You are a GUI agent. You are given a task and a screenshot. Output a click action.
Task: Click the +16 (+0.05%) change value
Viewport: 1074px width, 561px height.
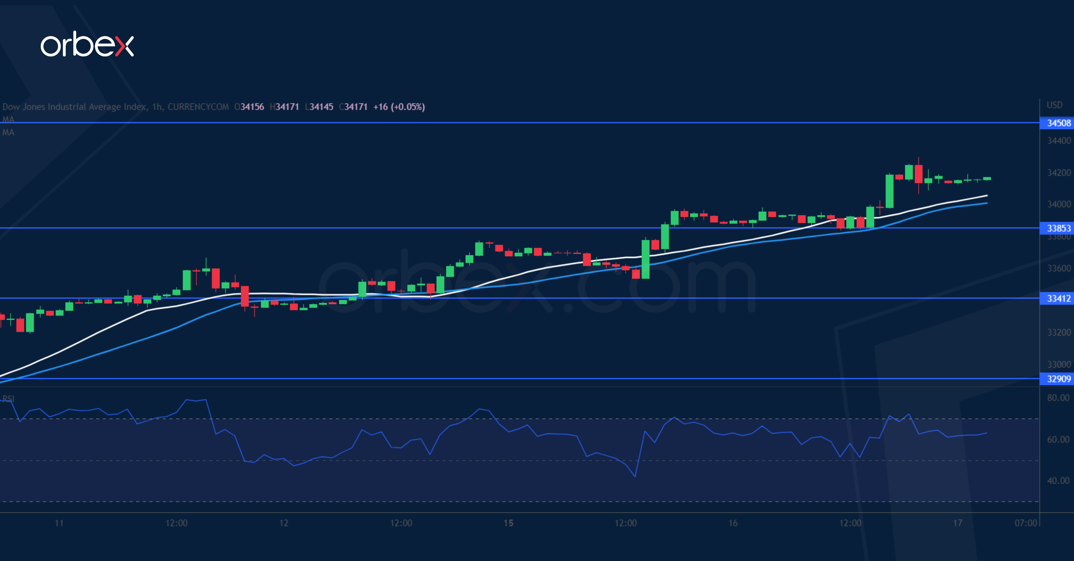point(399,107)
